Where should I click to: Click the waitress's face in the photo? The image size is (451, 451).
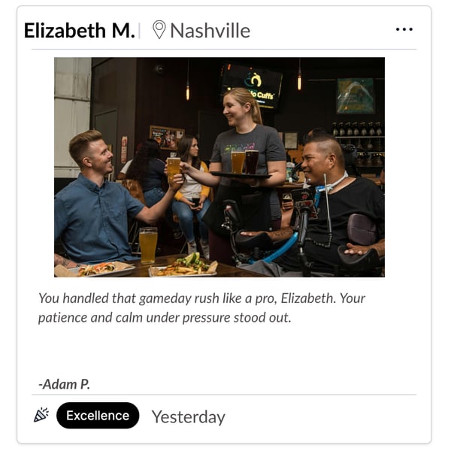click(x=235, y=109)
